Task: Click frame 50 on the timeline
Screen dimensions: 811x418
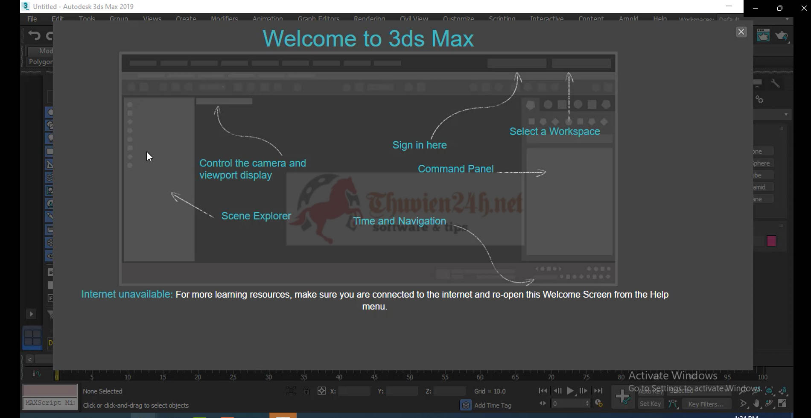Action: 410,376
